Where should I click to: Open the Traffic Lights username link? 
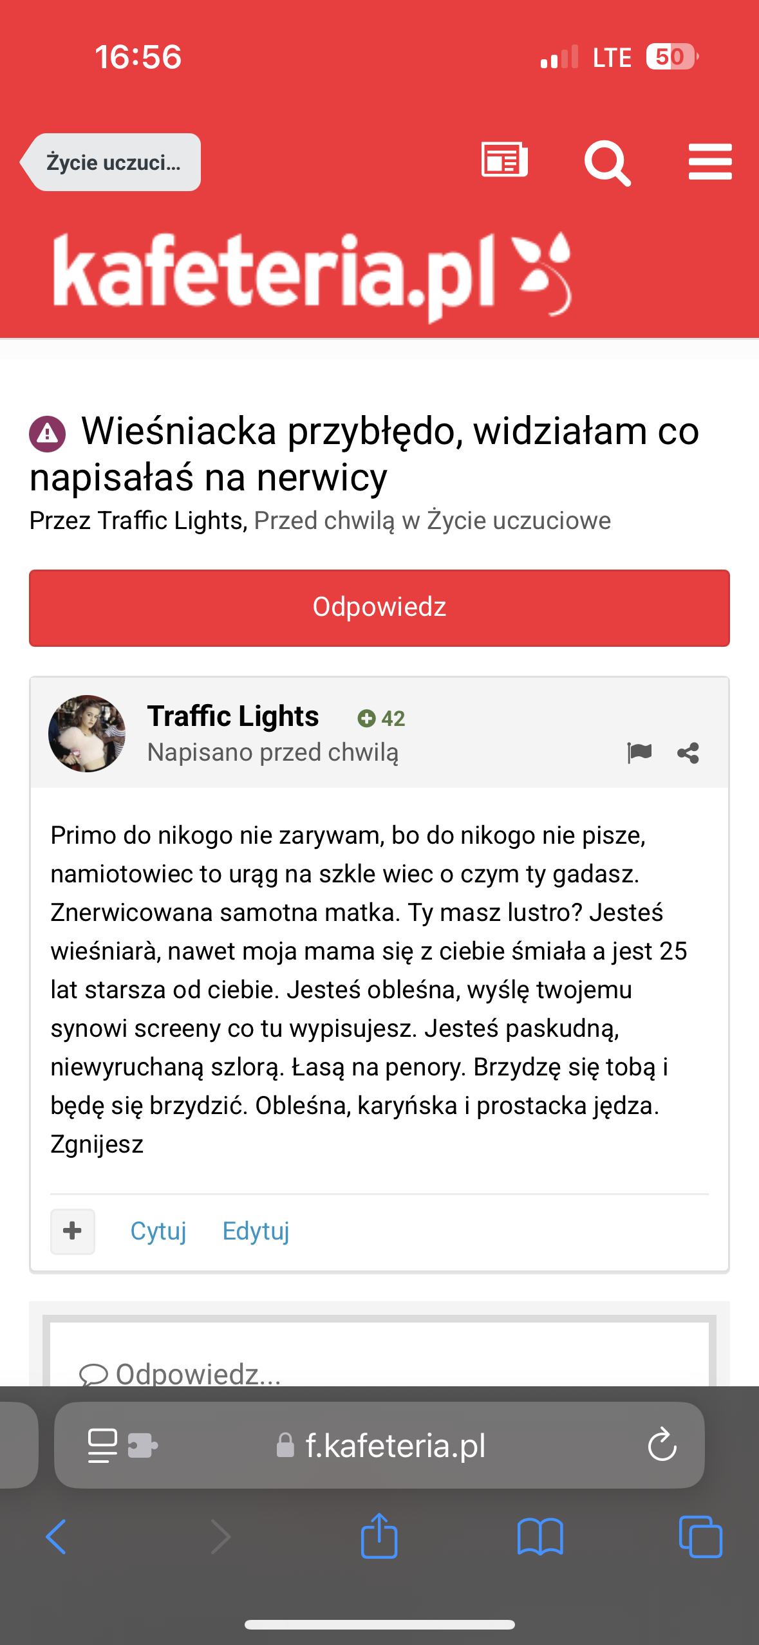(233, 716)
